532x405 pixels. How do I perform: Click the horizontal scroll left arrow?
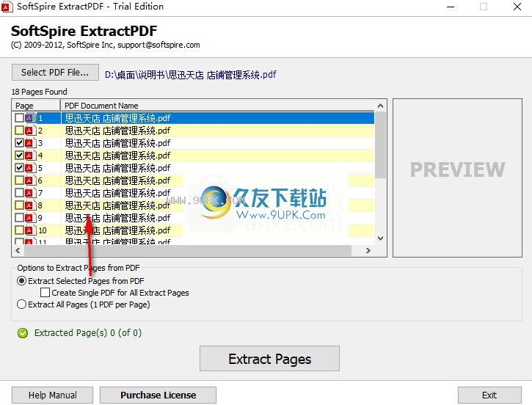pyautogui.click(x=18, y=251)
